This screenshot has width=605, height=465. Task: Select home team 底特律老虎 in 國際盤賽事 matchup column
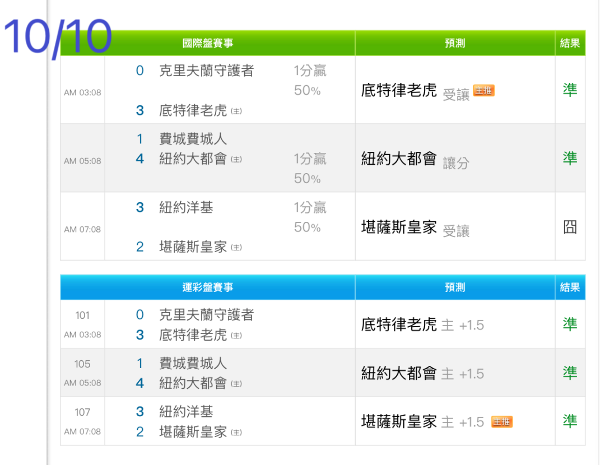[x=193, y=111]
